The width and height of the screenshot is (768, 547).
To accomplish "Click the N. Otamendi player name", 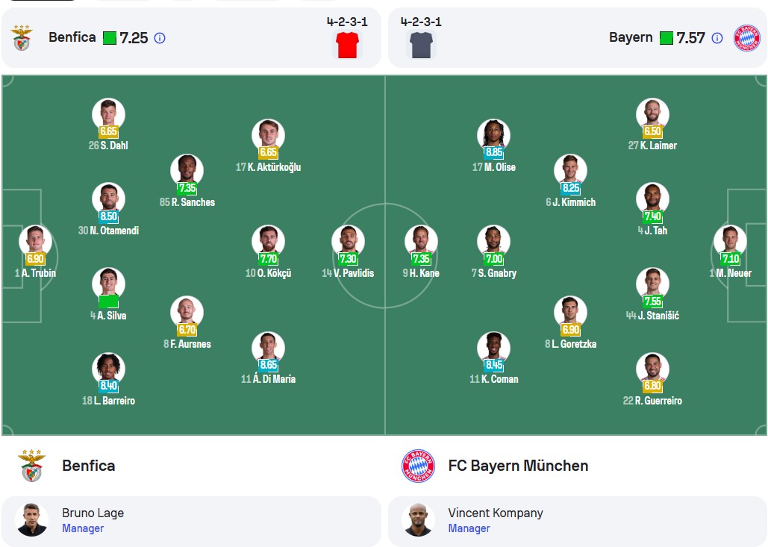I will point(114,230).
